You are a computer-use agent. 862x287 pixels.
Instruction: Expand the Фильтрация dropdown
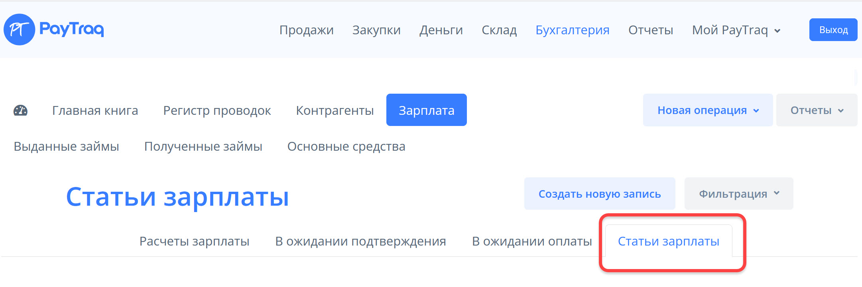point(739,194)
